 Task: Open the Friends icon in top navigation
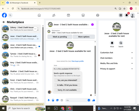[x=54, y=15]
